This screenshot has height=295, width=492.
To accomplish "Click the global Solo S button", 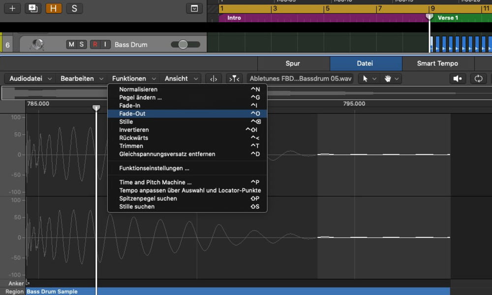I will 74,8.
